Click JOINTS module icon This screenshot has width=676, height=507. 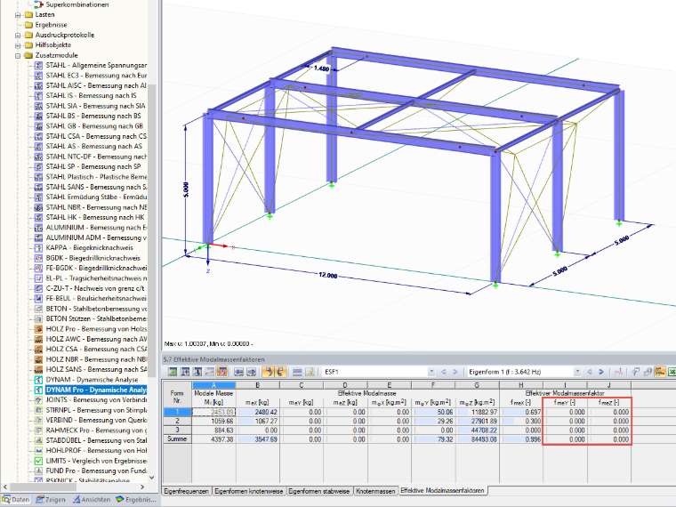(39, 400)
